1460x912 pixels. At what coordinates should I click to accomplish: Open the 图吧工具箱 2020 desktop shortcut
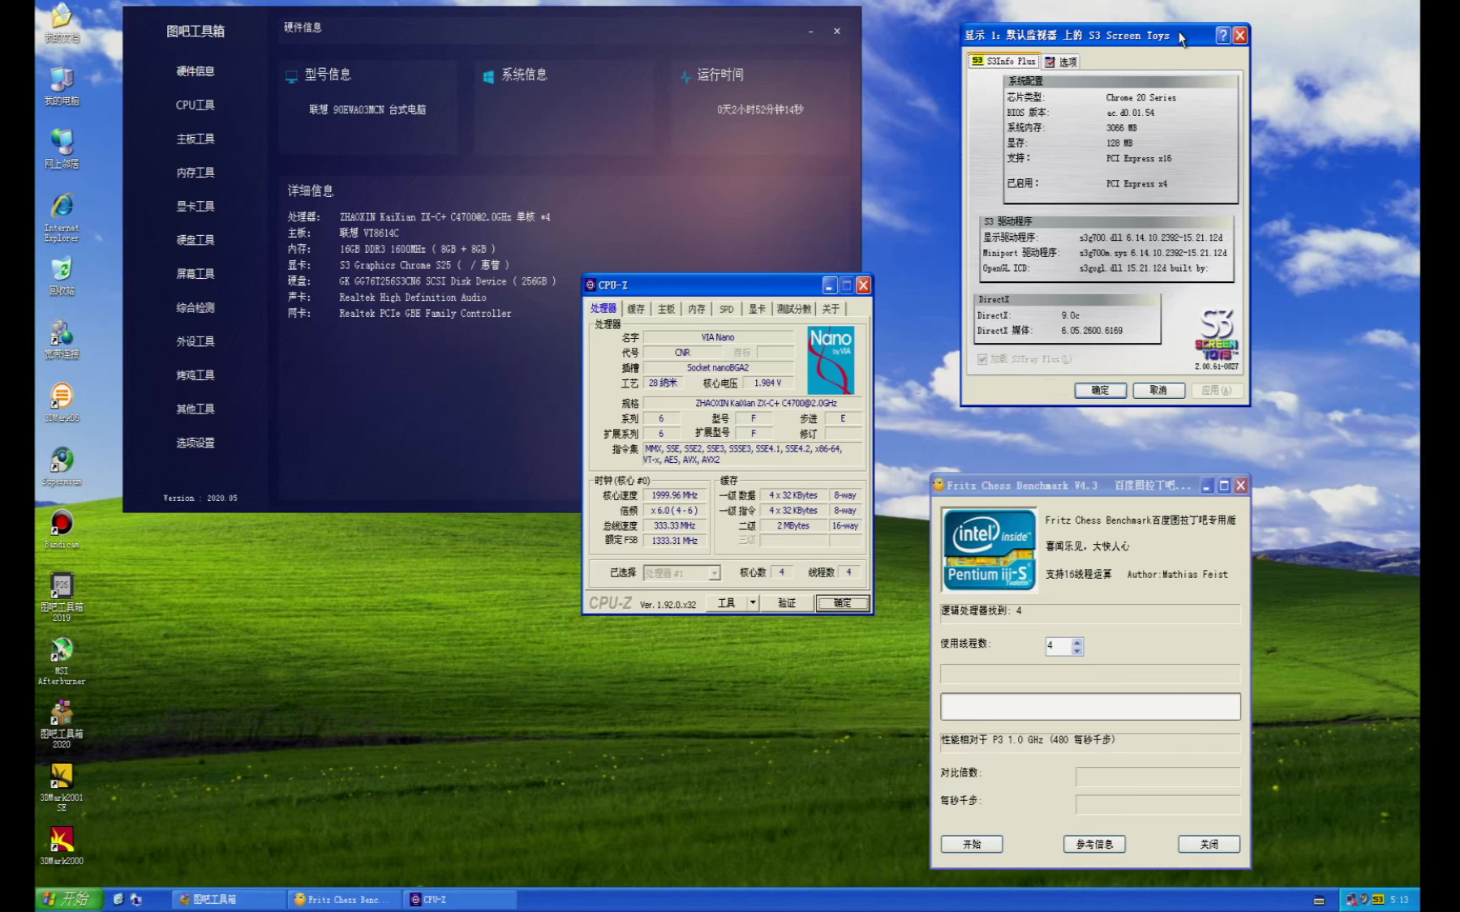point(62,715)
